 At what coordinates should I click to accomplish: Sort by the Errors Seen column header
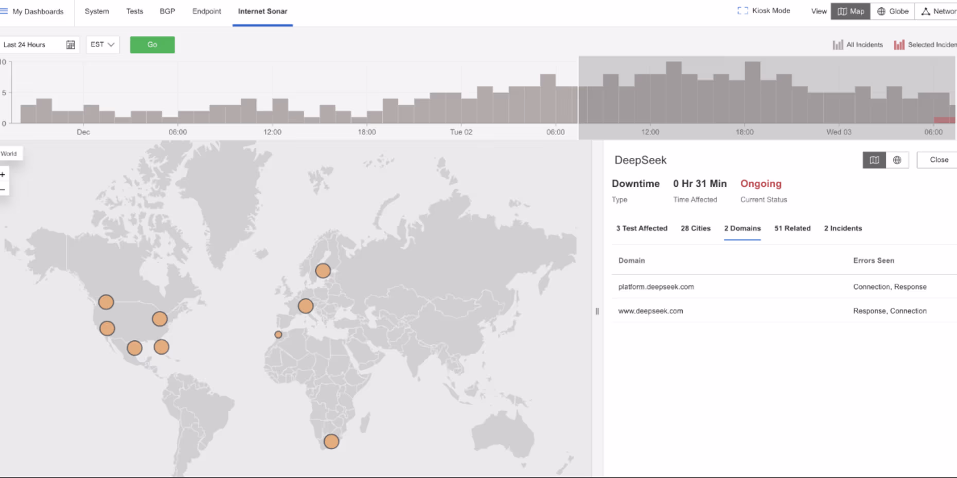click(874, 261)
